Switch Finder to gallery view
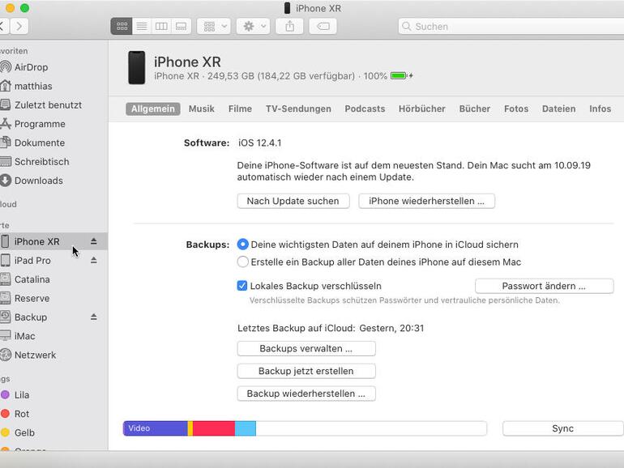The image size is (624, 468). click(x=181, y=26)
